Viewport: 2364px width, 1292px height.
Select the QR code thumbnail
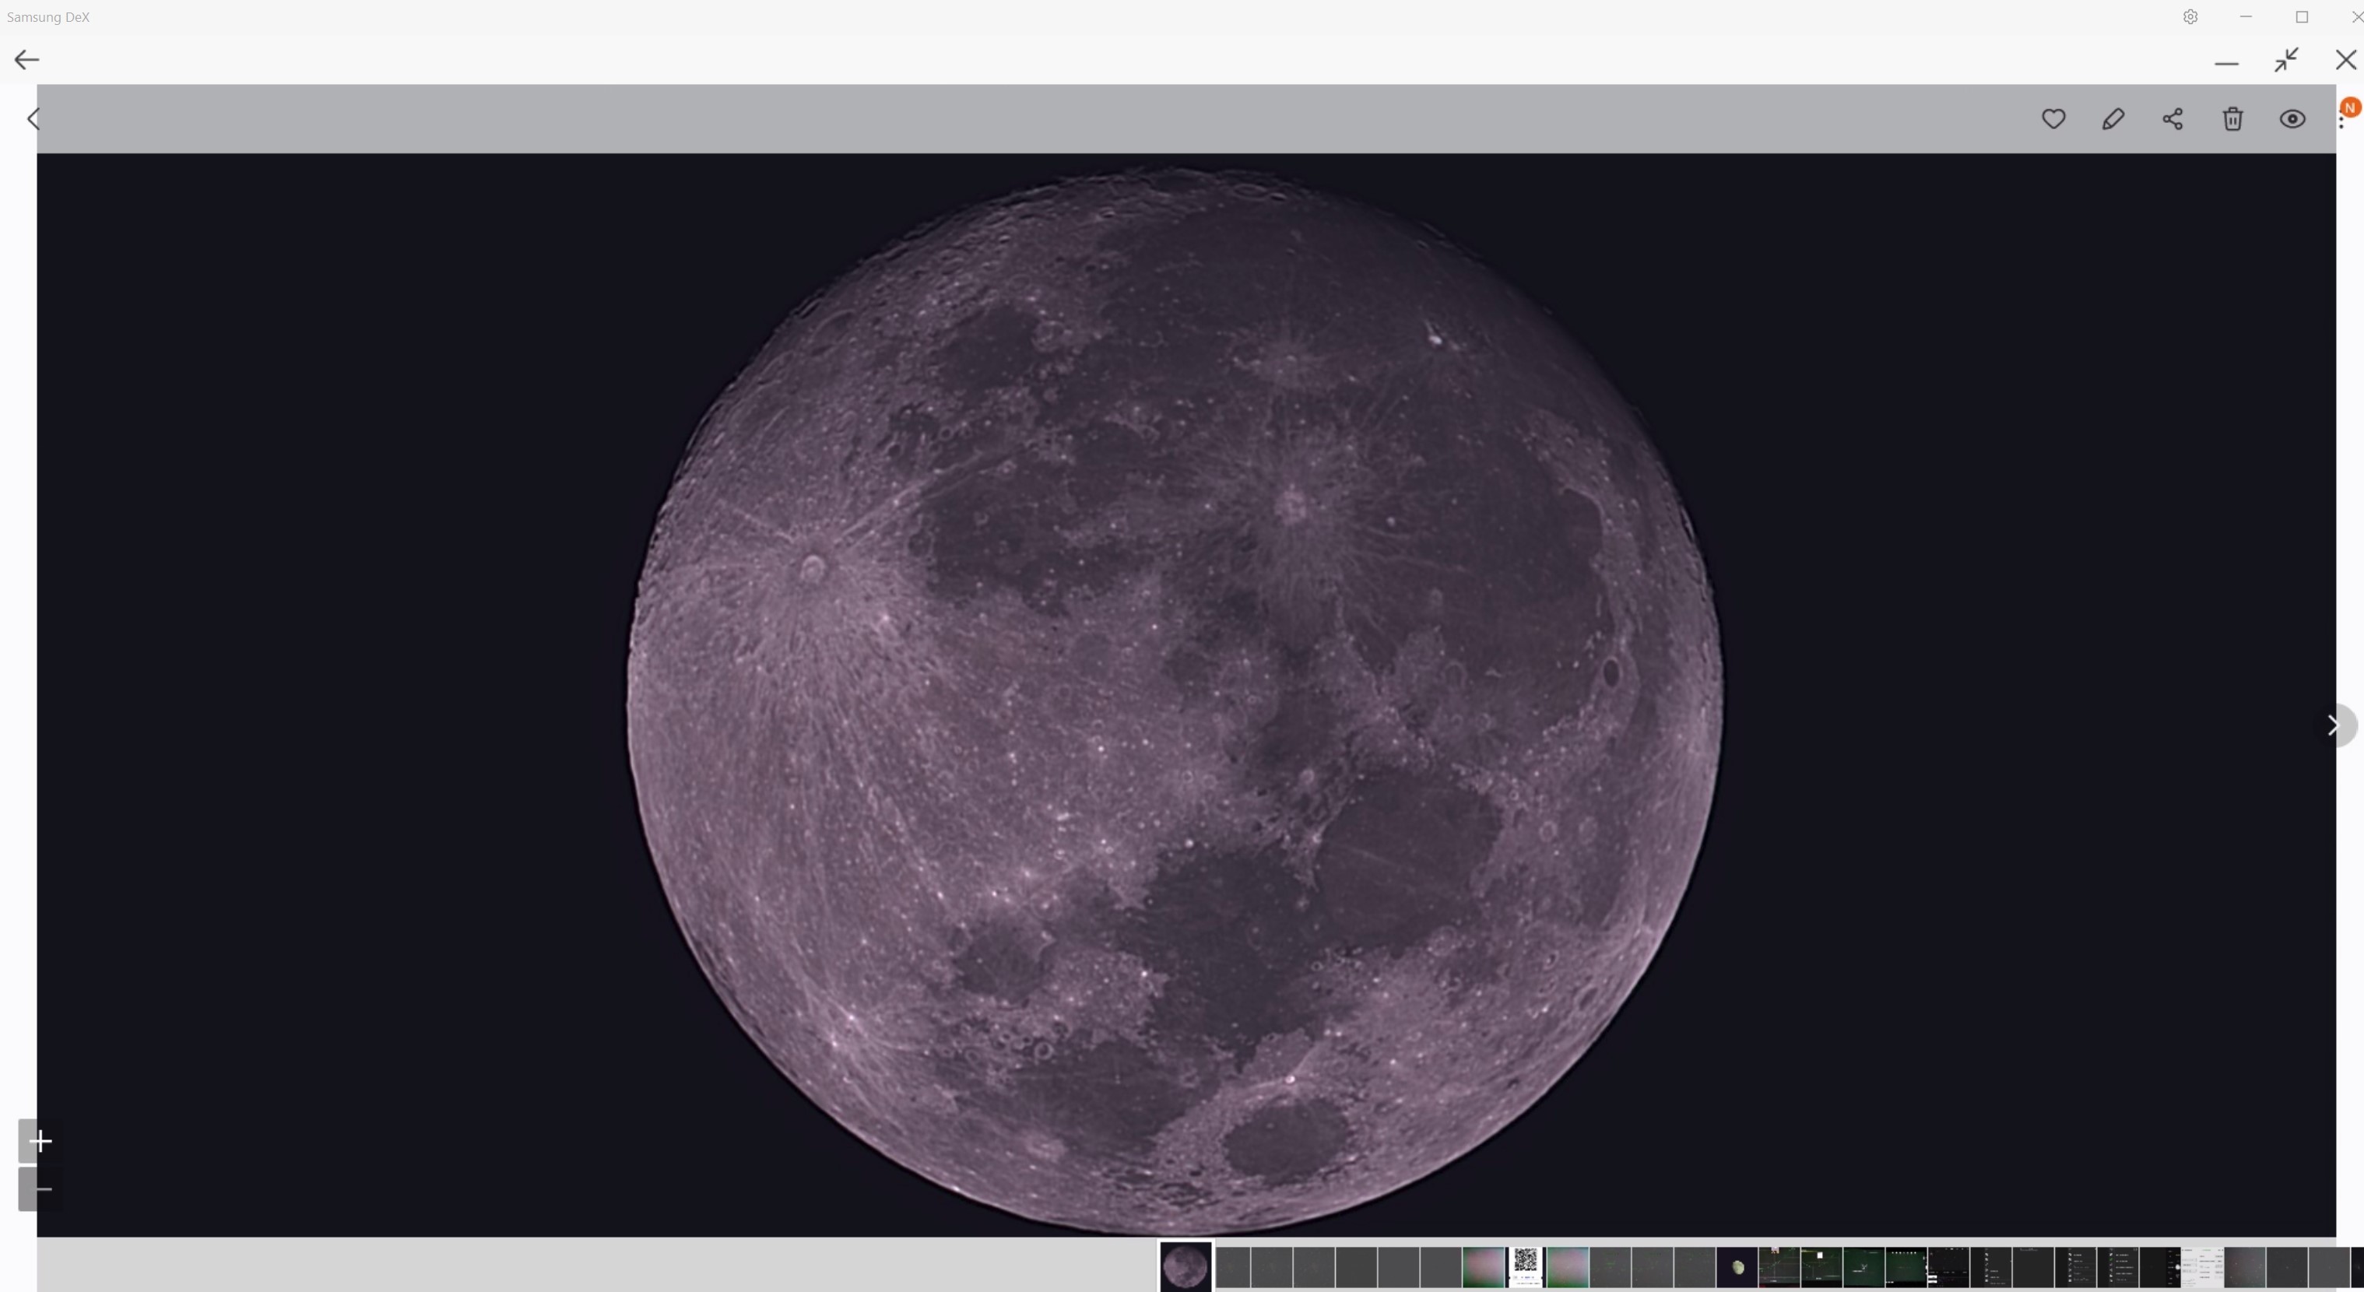pyautogui.click(x=1525, y=1266)
